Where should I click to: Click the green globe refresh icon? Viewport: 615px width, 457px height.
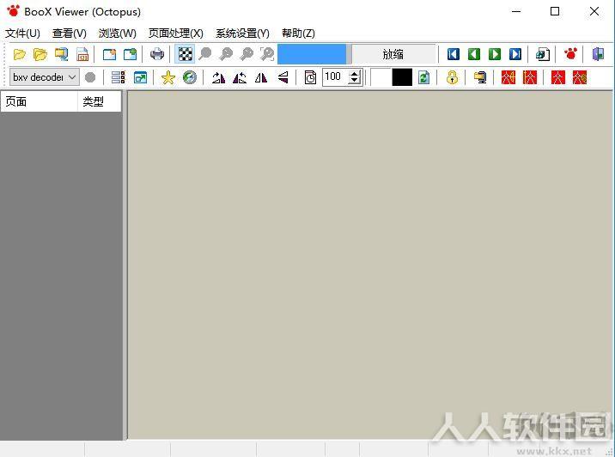(x=190, y=77)
